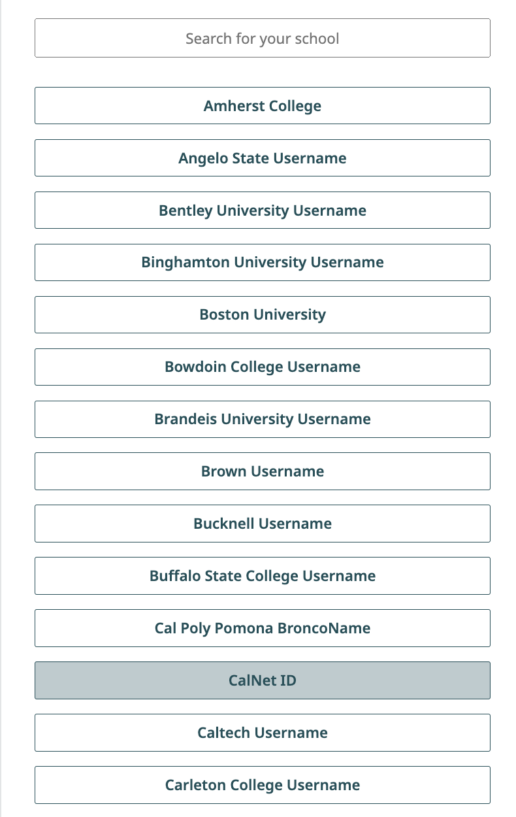Click the highlighted CalNet ID option
The image size is (516, 817).
click(262, 681)
